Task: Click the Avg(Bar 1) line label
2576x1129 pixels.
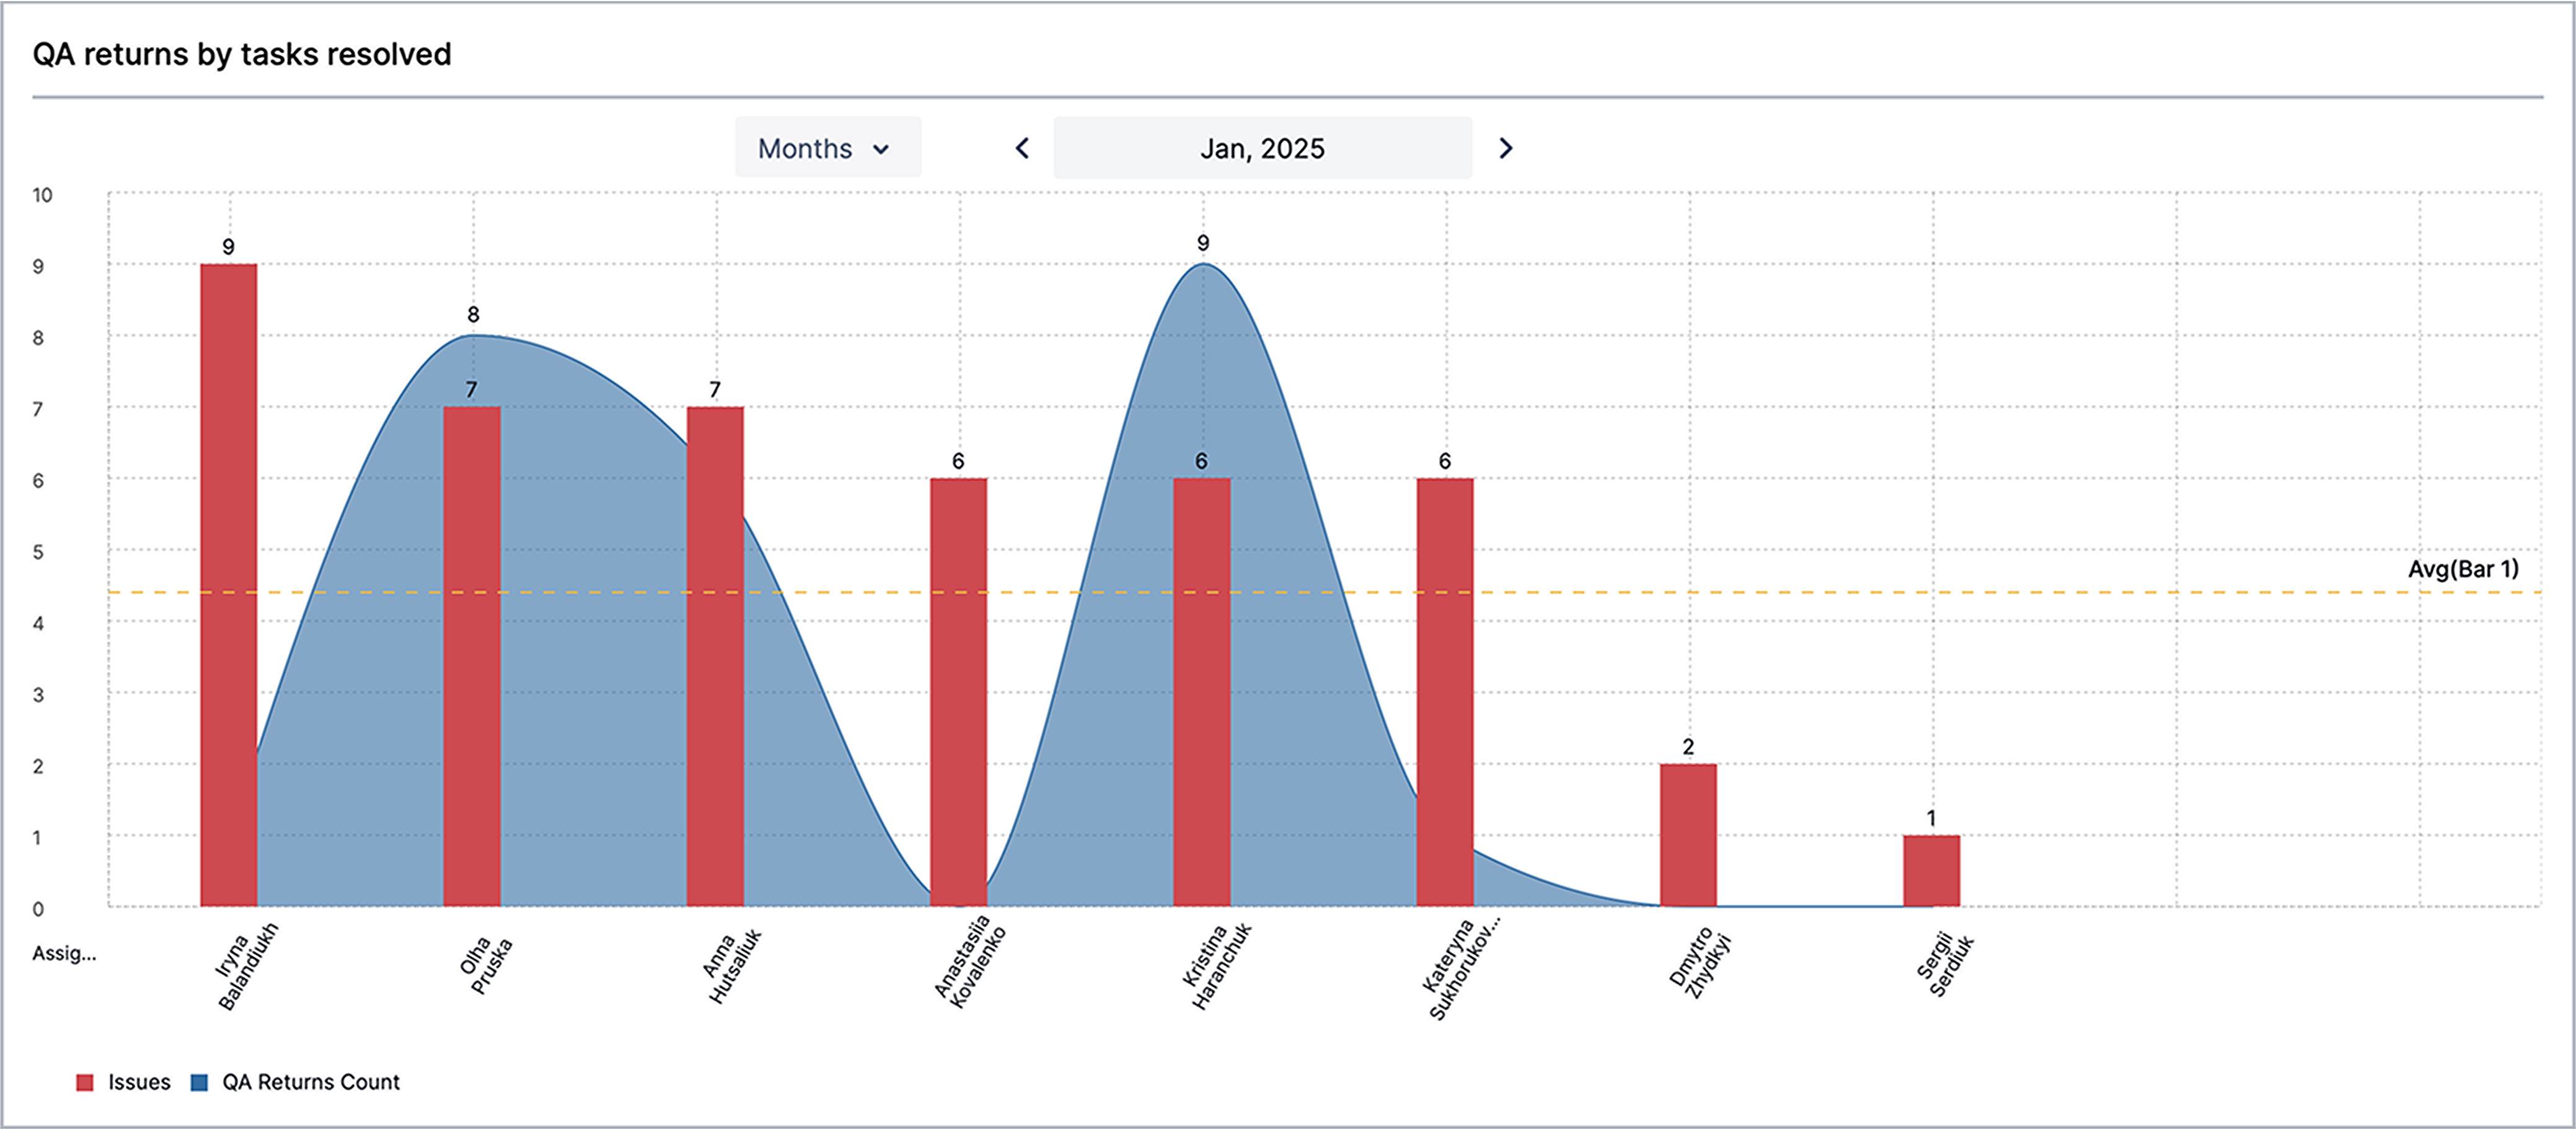Action: pyautogui.click(x=2463, y=569)
